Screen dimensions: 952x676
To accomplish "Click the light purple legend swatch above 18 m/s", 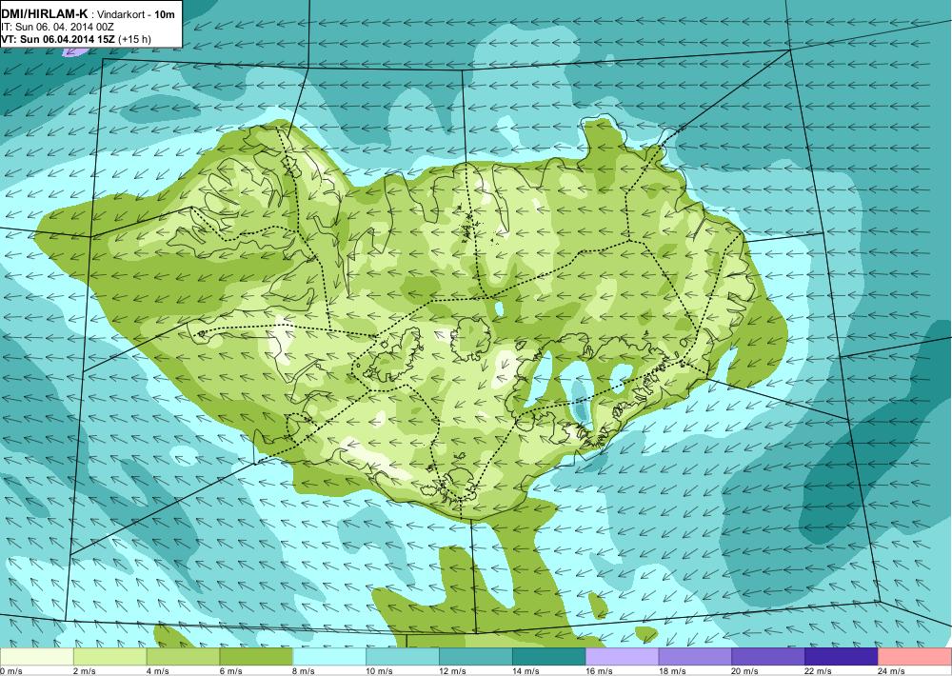I will (695, 657).
